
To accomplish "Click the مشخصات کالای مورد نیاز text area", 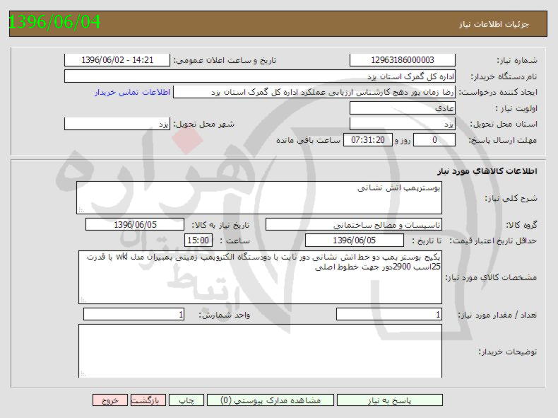I will pyautogui.click(x=260, y=277).
